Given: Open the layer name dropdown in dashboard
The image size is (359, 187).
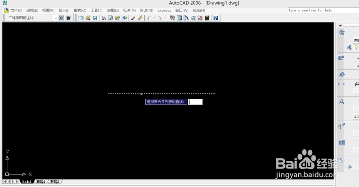Looking at the screenshot, I should pyautogui.click(x=356, y=40).
